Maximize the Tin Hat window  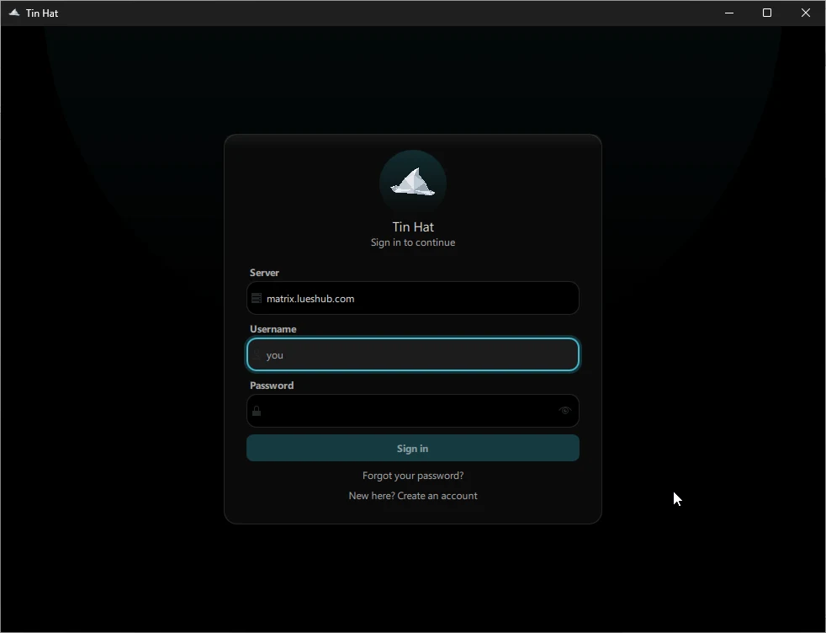coord(767,13)
